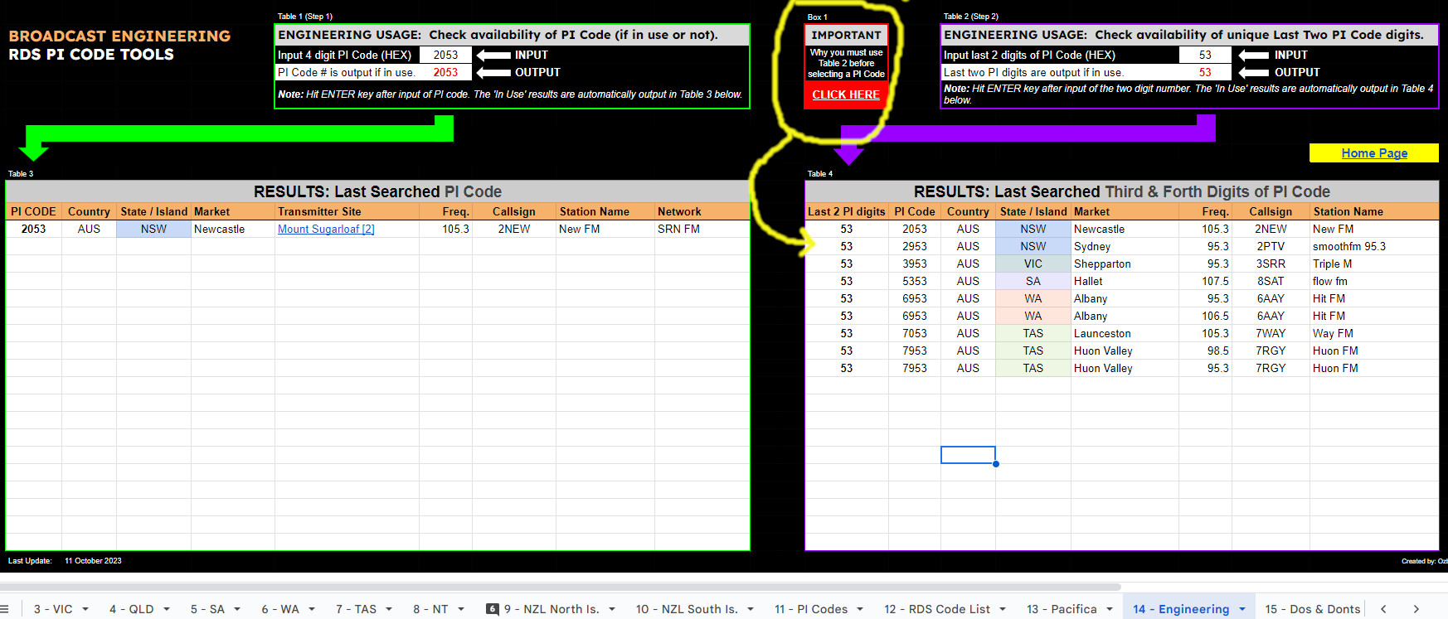Click the red CLICK HERE link
The image size is (1448, 619).
point(845,94)
